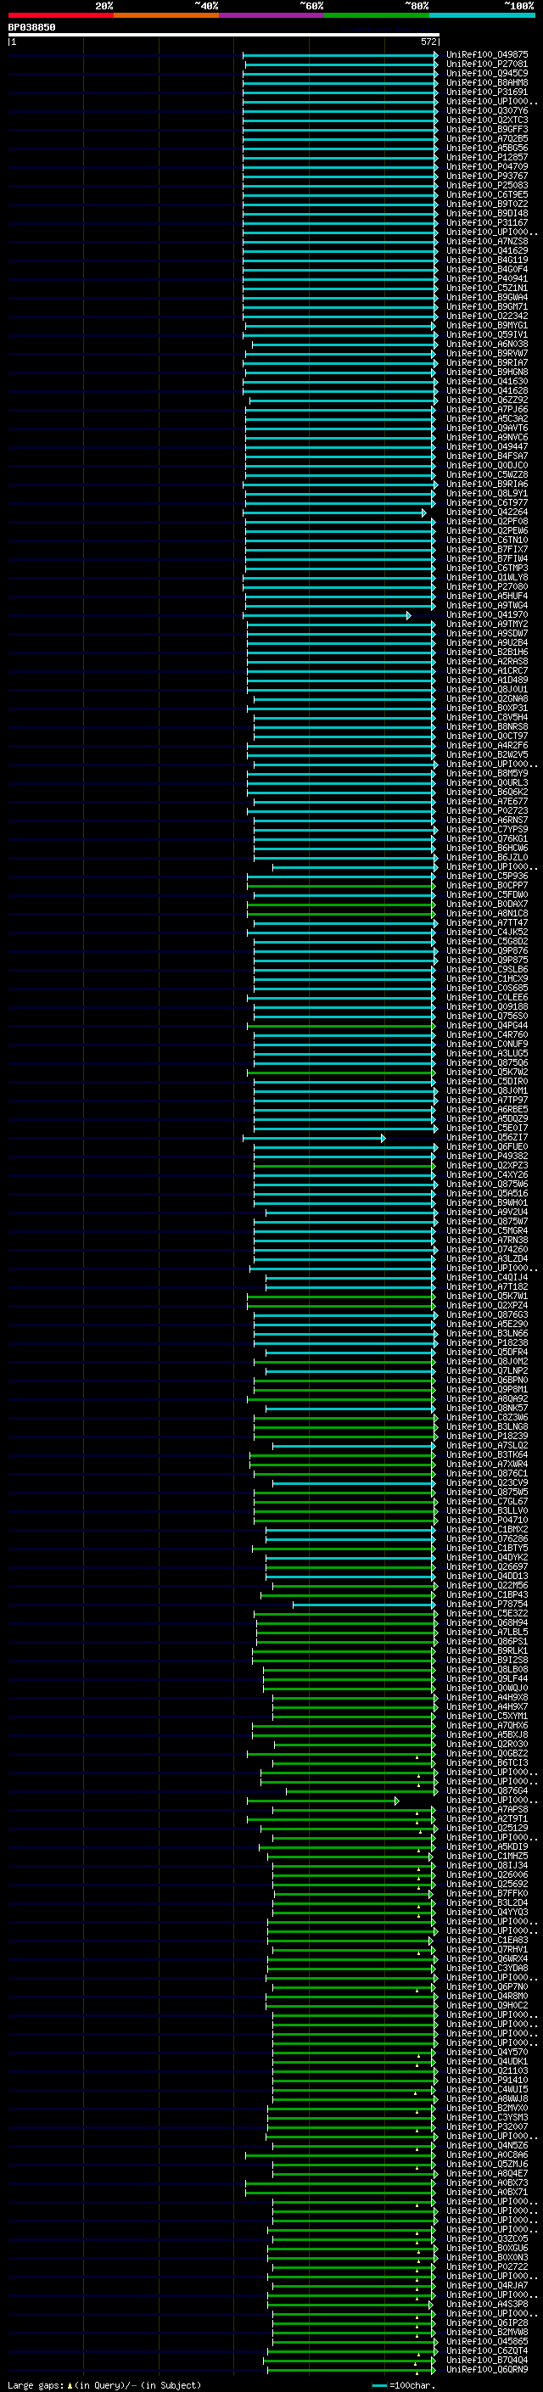Select the label UniRef100_A4S3P8
This screenshot has width=543, height=2392.
(x=486, y=2305)
